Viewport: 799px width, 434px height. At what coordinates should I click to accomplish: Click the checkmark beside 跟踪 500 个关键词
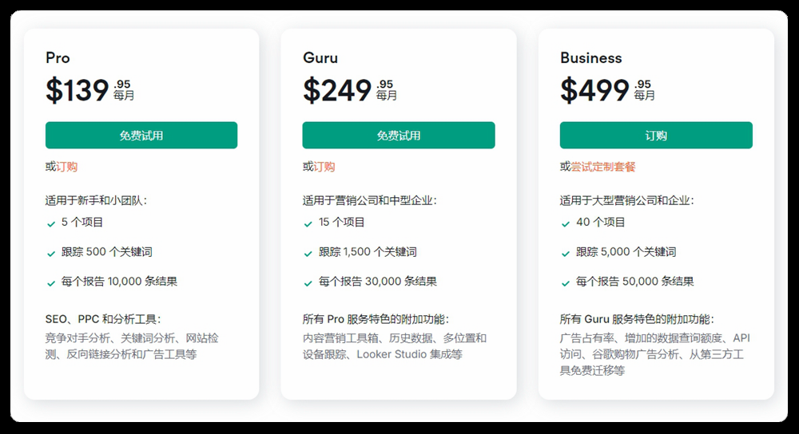[x=51, y=254]
